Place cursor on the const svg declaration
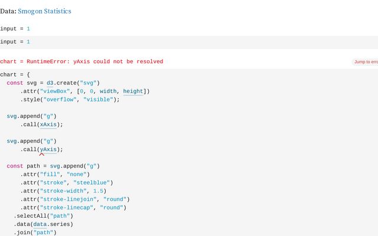The width and height of the screenshot is (378, 236). pyautogui.click(x=24, y=83)
